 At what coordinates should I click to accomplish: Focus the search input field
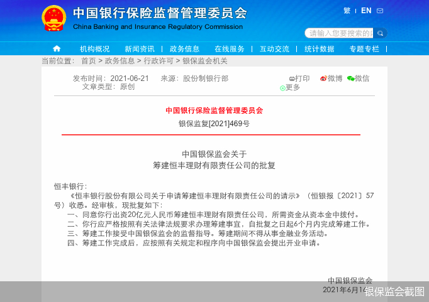[x=339, y=33]
